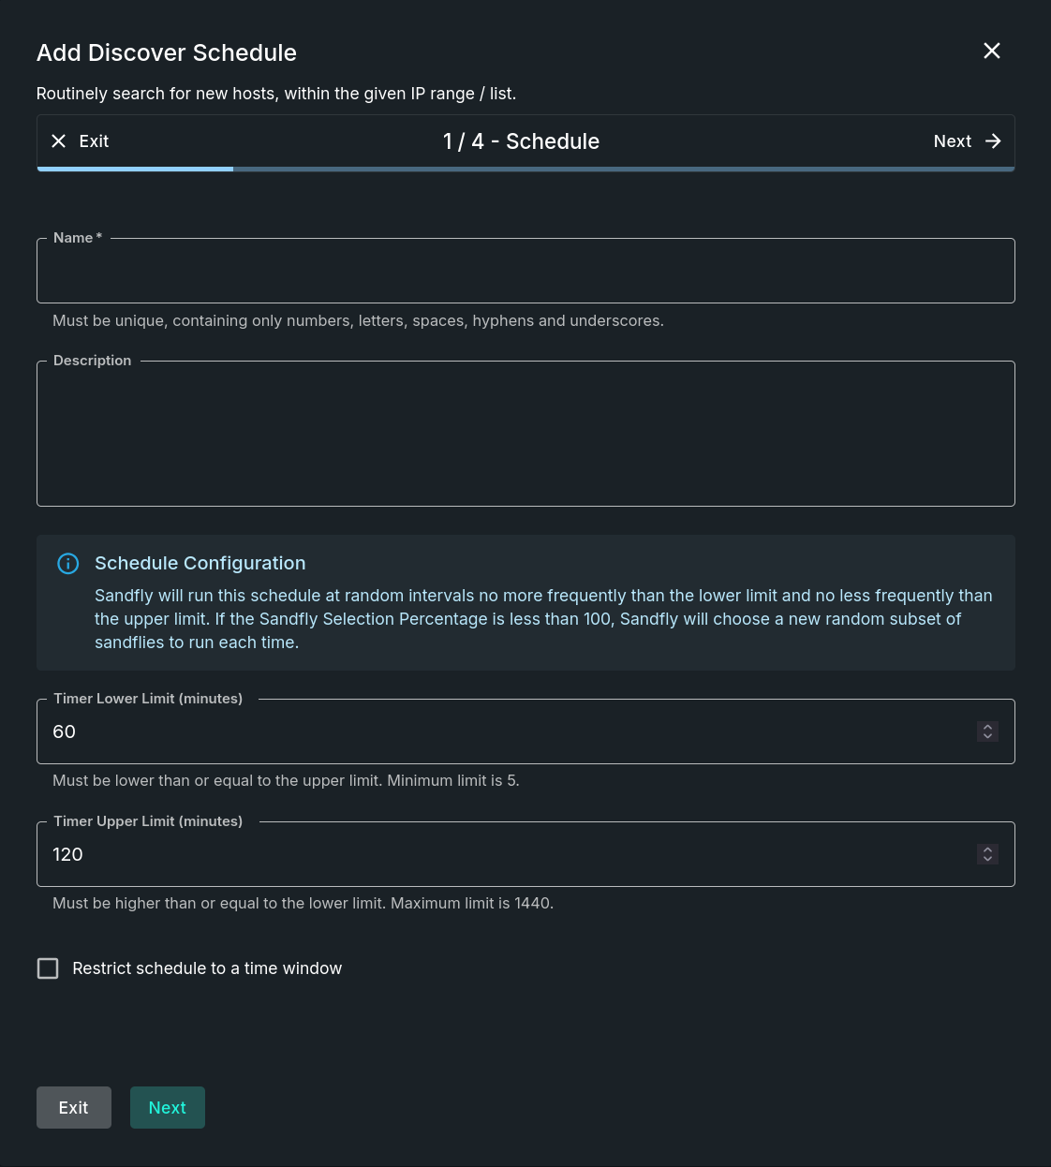Click the X icon to close the dialog

coord(991,51)
